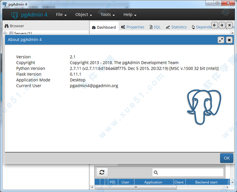This screenshot has height=192, width=237.
Task: Select the Servers (1) tree item
Action: [x=23, y=33]
